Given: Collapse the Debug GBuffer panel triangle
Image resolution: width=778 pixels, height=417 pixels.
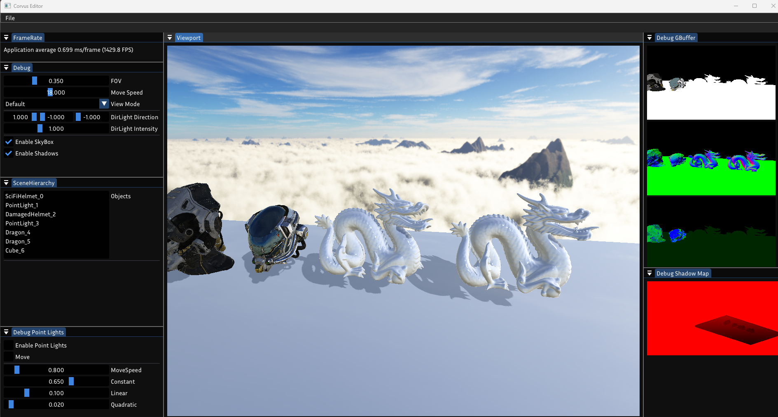Looking at the screenshot, I should pos(650,38).
